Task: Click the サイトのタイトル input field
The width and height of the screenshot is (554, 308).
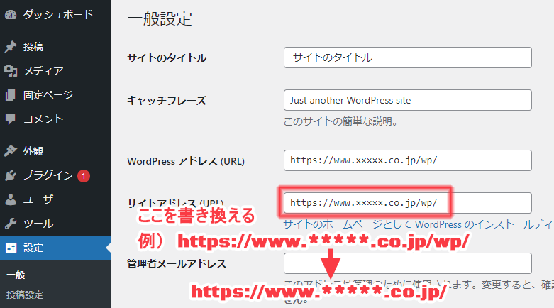Action: tap(407, 57)
